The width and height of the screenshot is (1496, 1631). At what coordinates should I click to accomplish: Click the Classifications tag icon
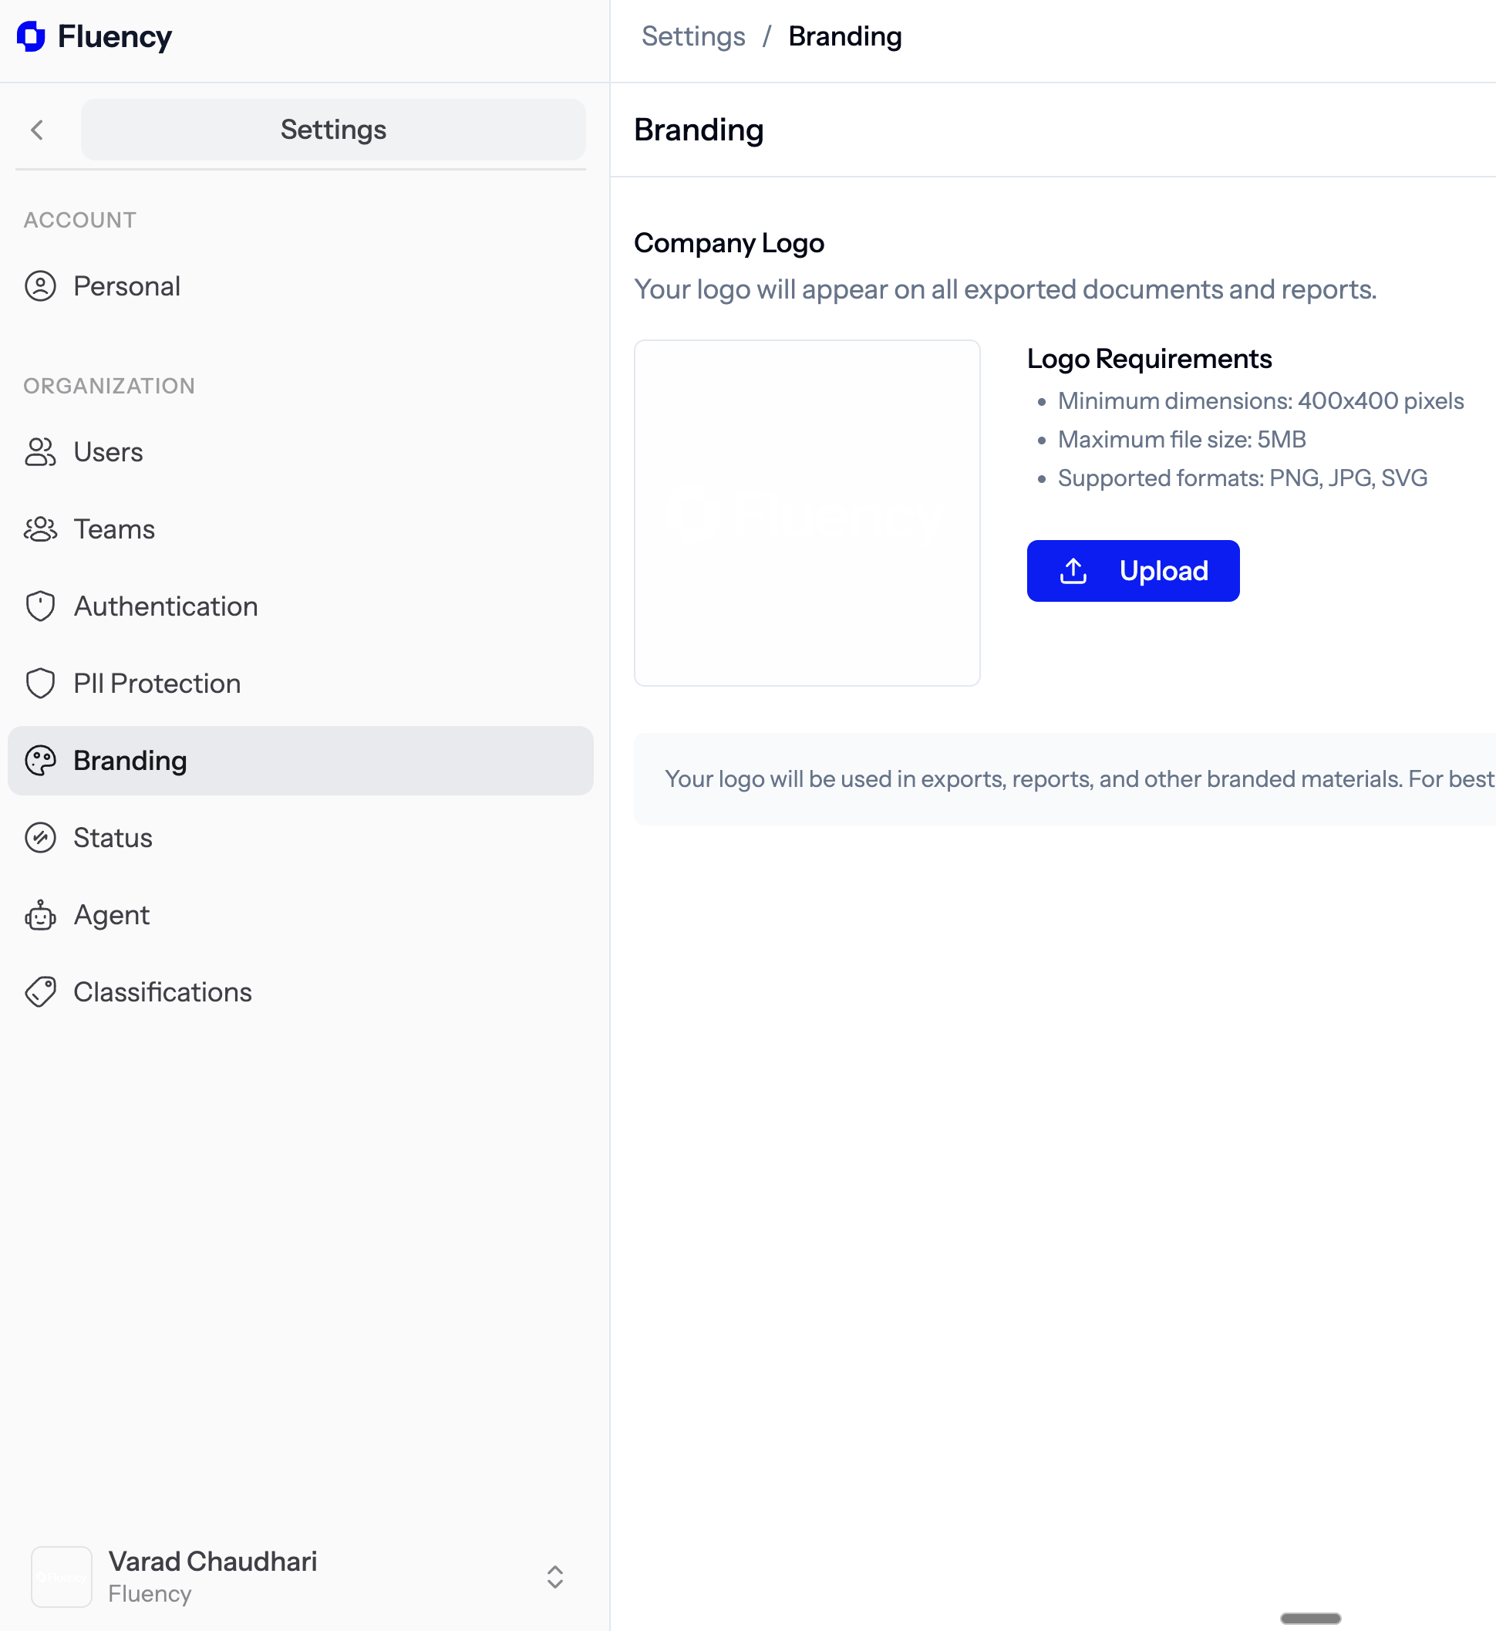(40, 992)
